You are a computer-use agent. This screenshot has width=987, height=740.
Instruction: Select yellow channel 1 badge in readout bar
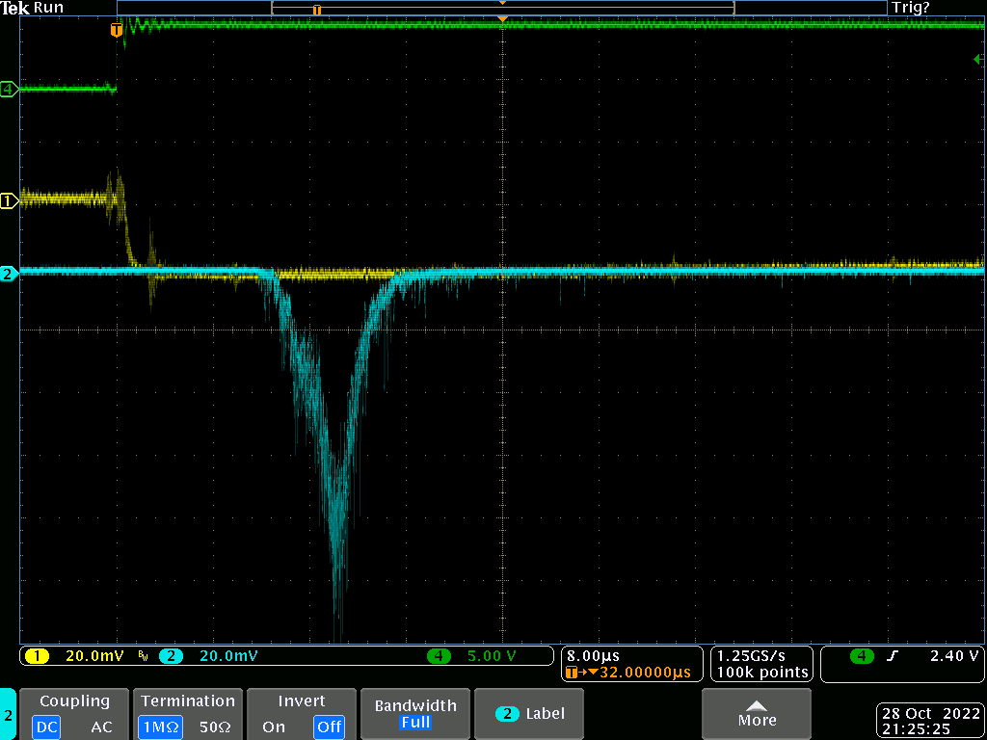coord(37,656)
